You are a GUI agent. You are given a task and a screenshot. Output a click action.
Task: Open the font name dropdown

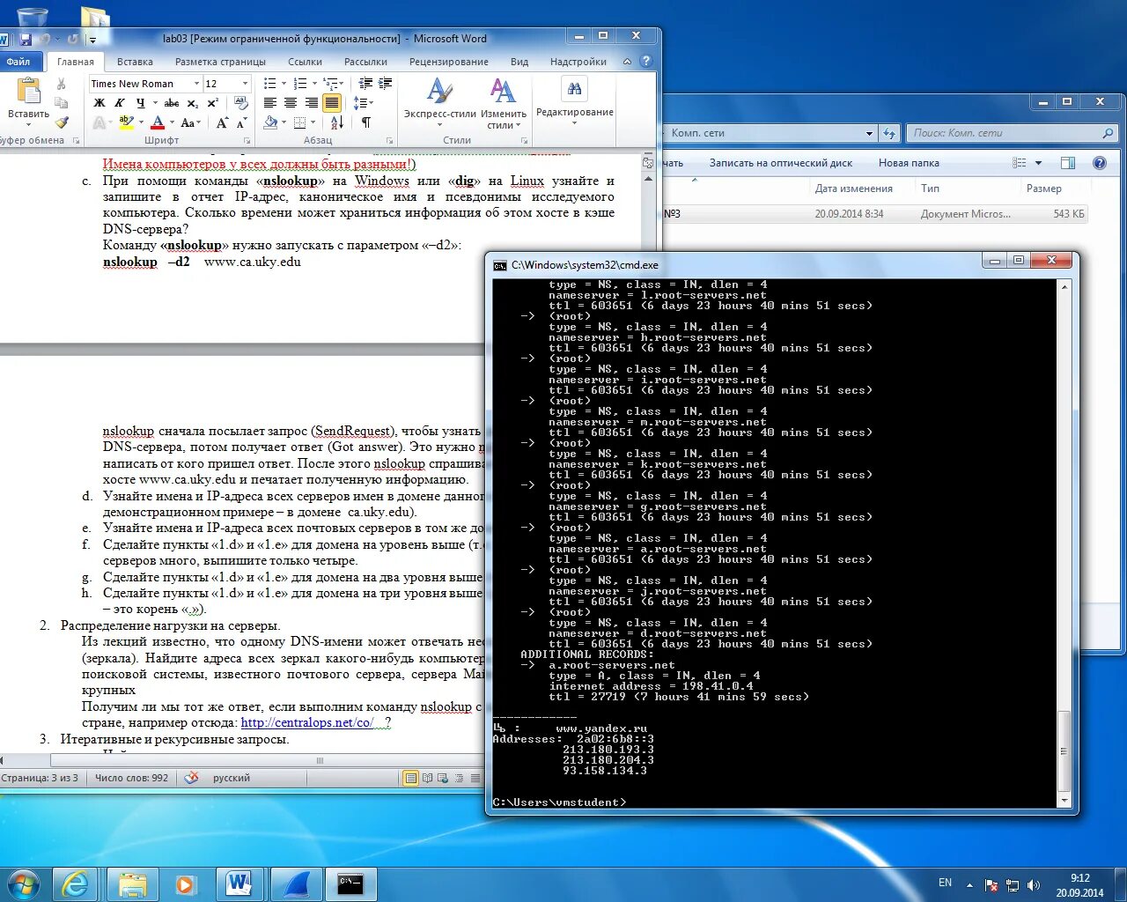(196, 84)
